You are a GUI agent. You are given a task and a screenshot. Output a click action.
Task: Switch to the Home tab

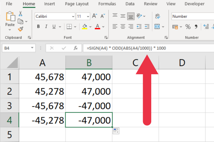(29, 4)
